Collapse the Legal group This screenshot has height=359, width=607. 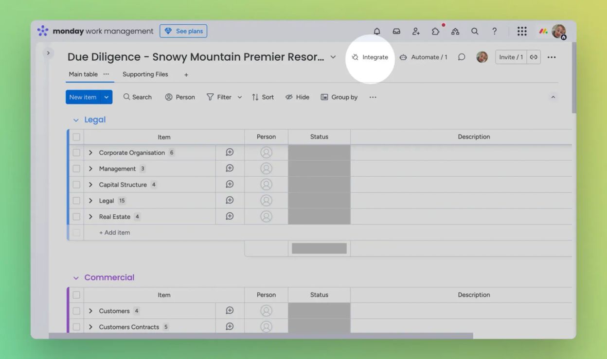pos(76,120)
